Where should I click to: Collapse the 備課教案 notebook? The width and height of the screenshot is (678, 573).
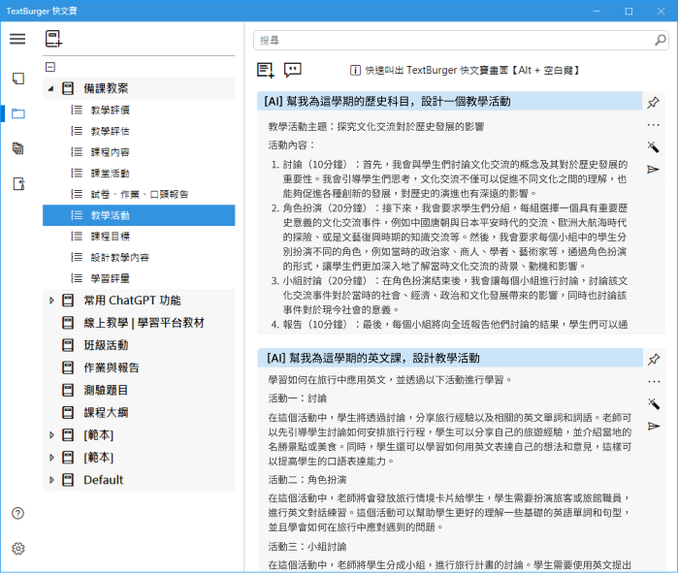point(50,88)
